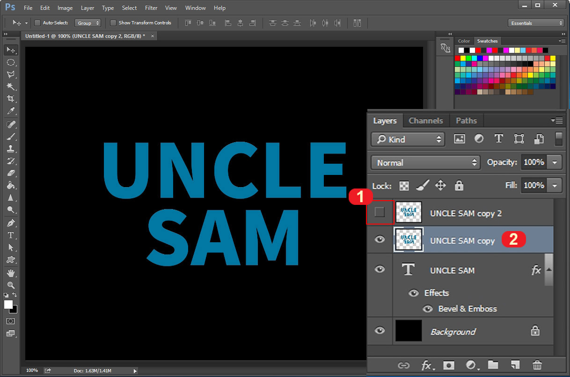
Task: Enable Auto-Select checkbox
Action: coord(37,22)
